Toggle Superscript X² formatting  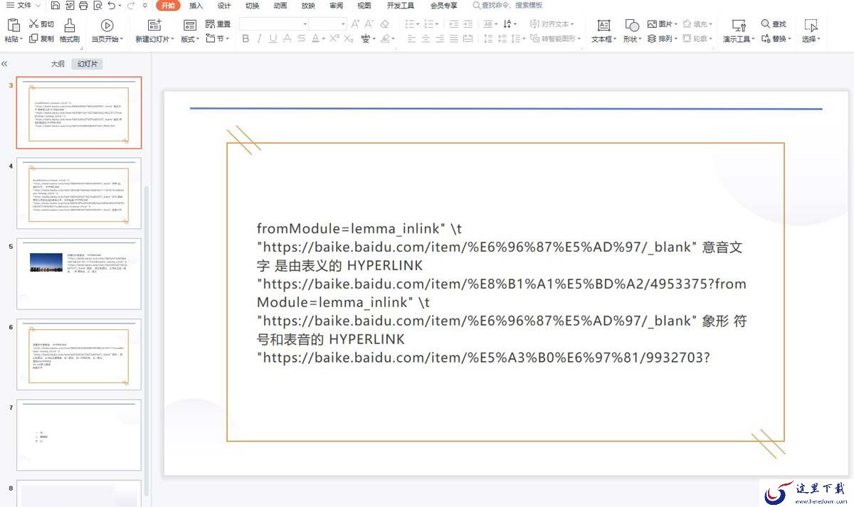point(334,39)
